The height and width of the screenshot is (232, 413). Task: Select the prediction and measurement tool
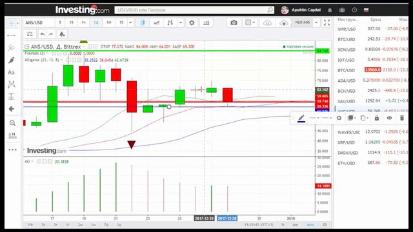(12, 97)
